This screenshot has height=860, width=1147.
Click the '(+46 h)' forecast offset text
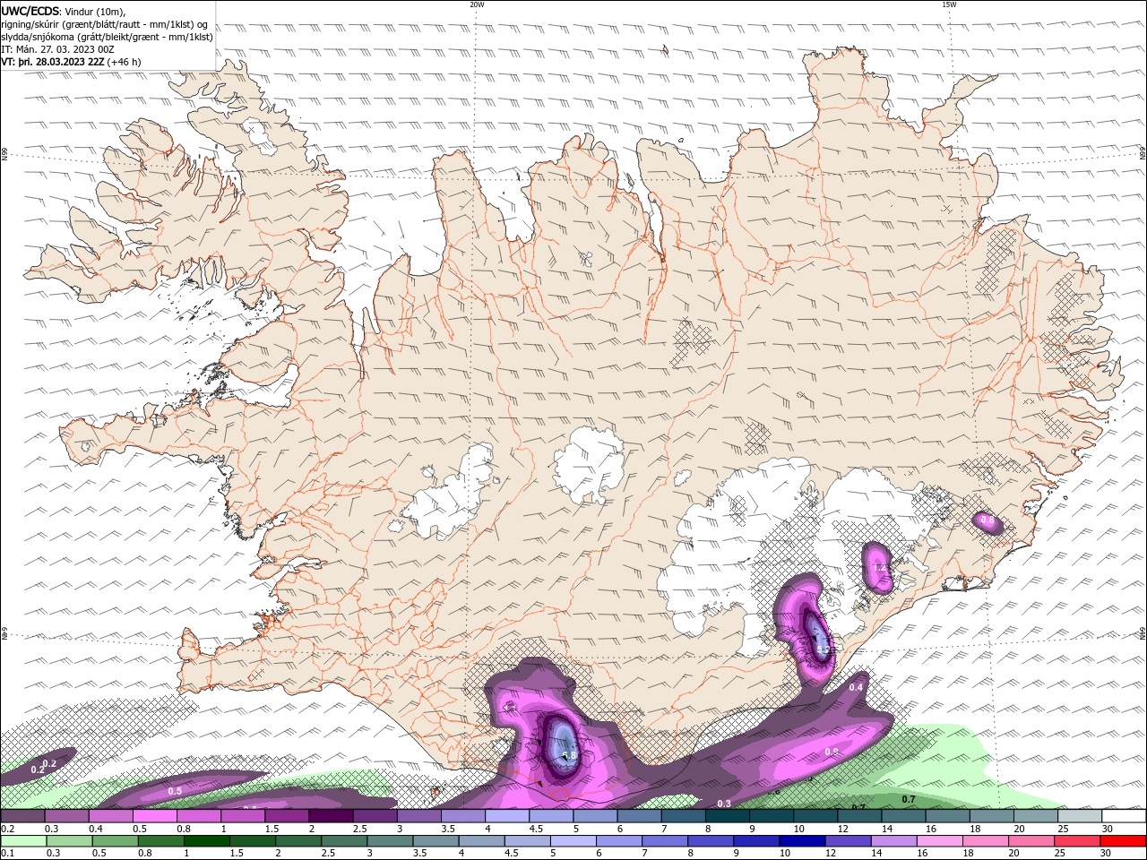[124, 62]
